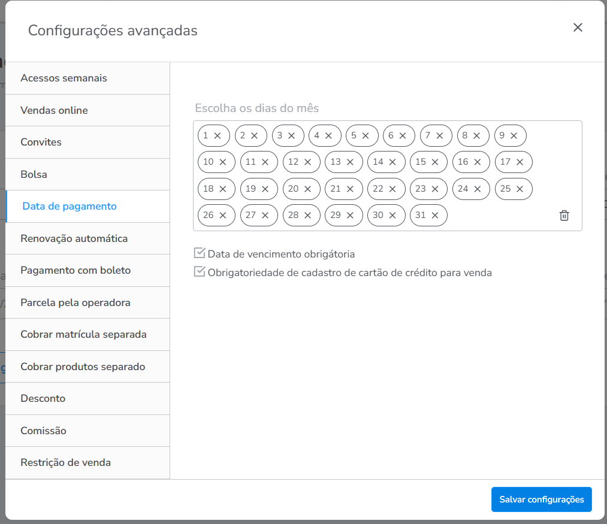Remove day 1 chip with its X
The height and width of the screenshot is (524, 607).
tap(218, 136)
